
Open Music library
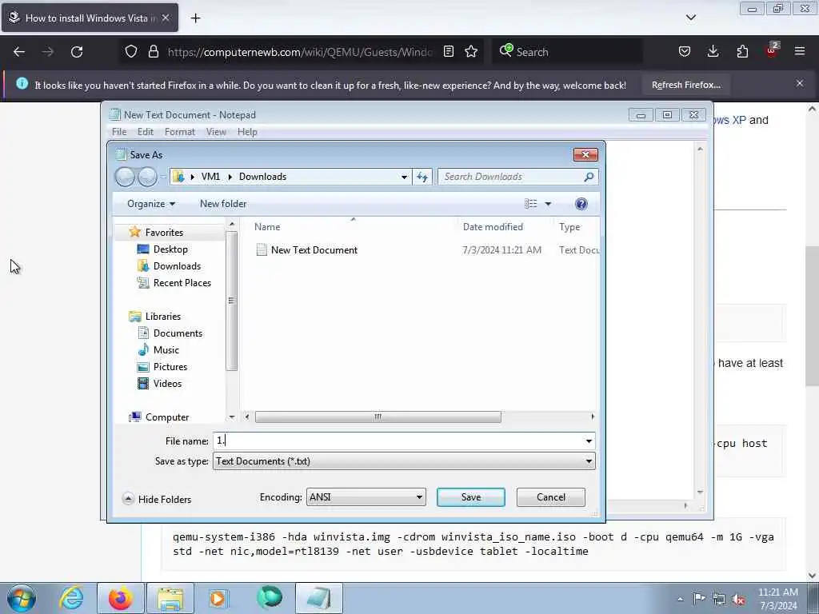(166, 350)
